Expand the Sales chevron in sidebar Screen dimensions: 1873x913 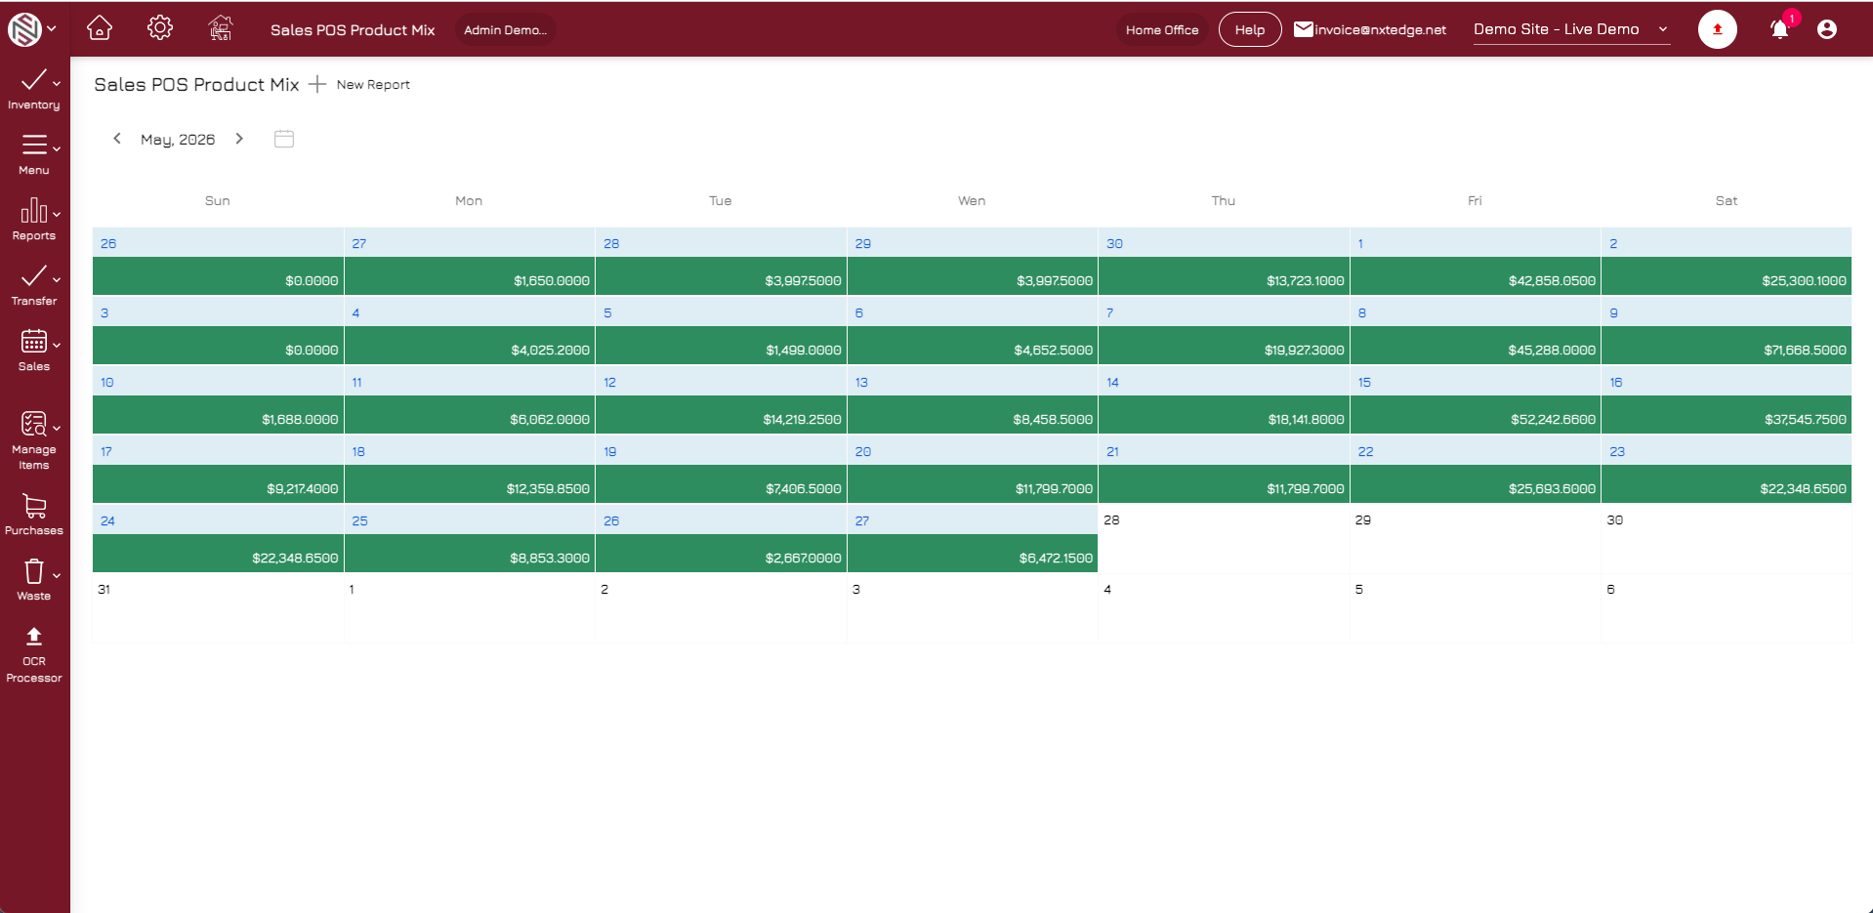[x=57, y=346]
